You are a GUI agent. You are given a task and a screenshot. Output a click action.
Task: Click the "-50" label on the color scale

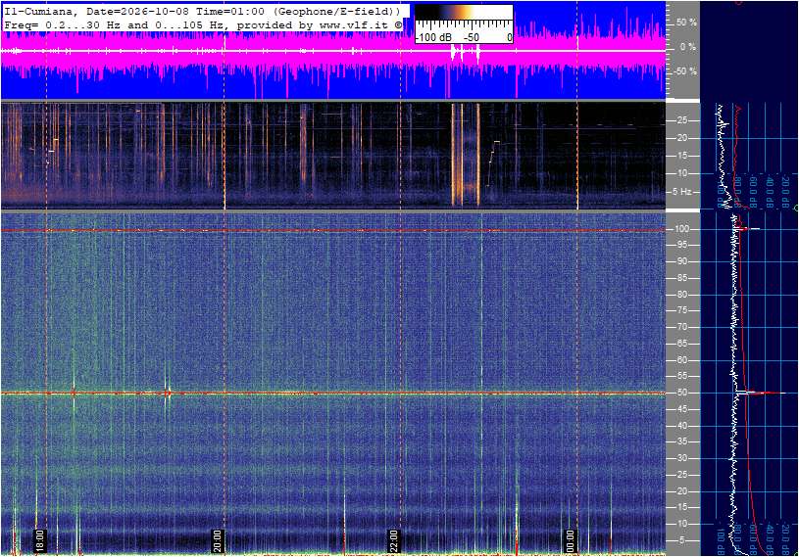(472, 37)
